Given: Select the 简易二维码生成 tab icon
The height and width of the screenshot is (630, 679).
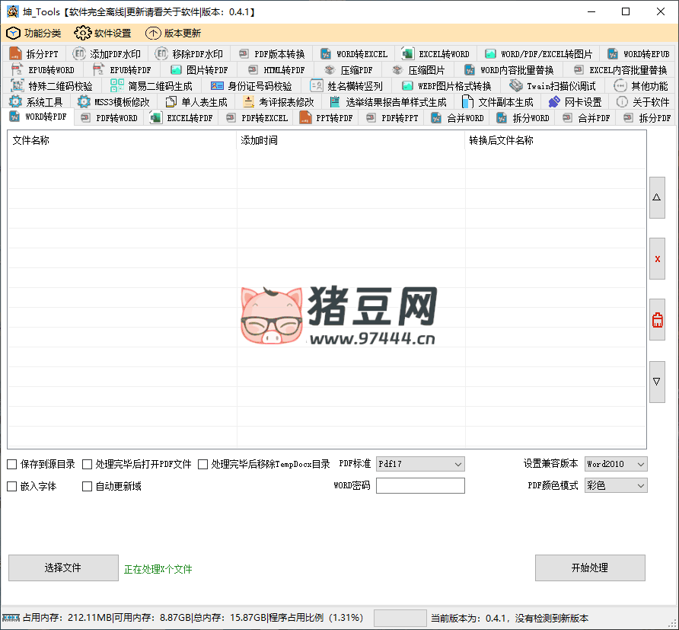Looking at the screenshot, I should [x=117, y=86].
